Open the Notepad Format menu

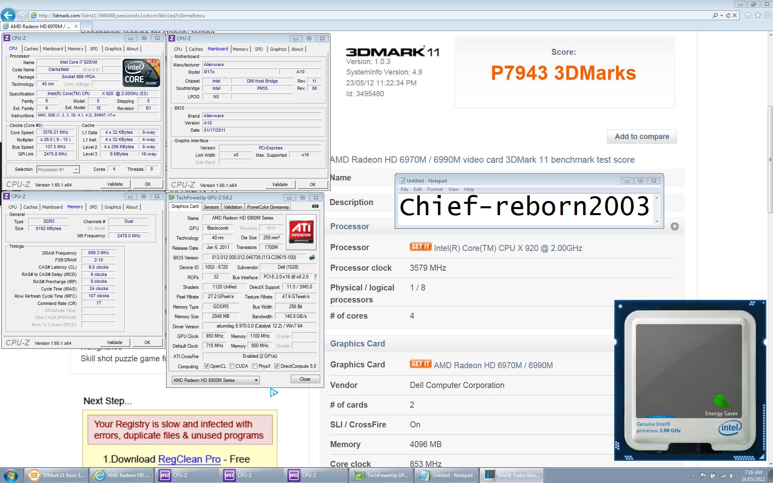pyautogui.click(x=435, y=189)
